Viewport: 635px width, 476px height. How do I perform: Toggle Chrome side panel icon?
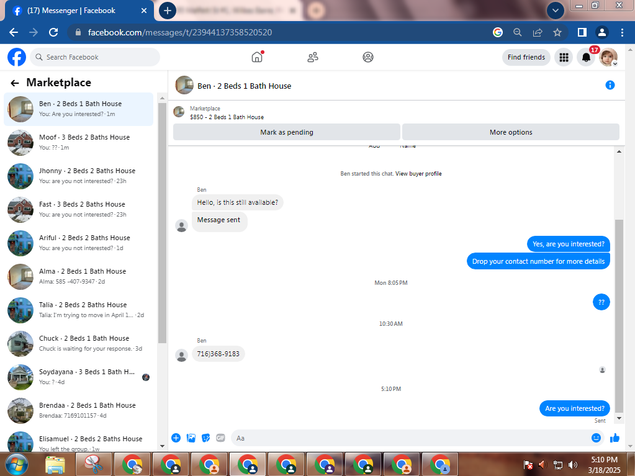click(582, 32)
